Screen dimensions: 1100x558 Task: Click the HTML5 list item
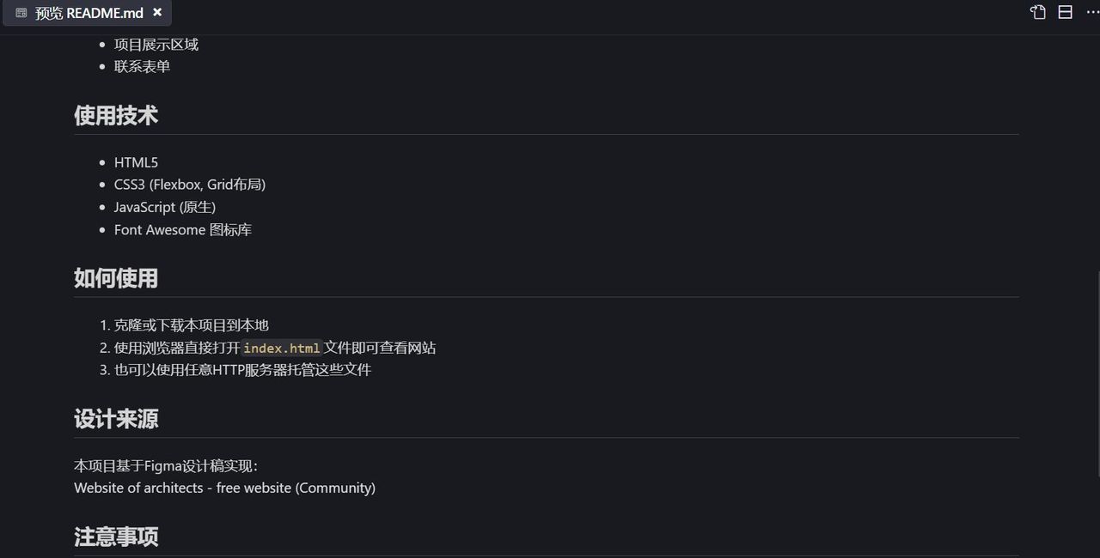136,162
